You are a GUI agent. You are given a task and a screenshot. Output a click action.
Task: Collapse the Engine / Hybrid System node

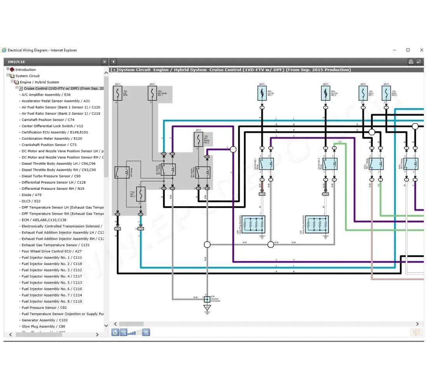click(12, 82)
